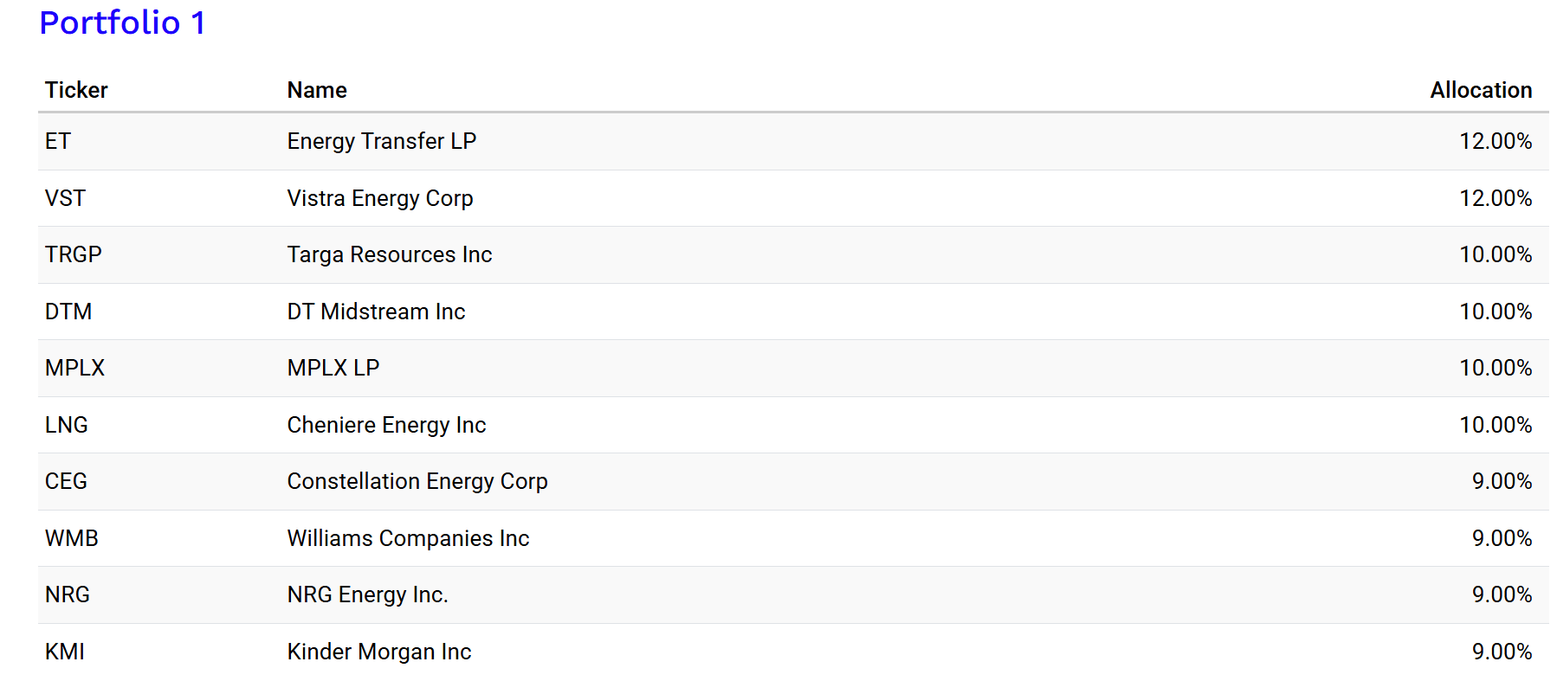Click the Portfolio 1 heading
1557x681 pixels.
pos(122,23)
